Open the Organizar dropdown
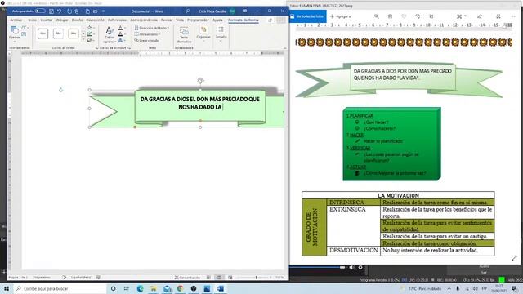Image resolution: width=523 pixels, height=294 pixels. pos(203,33)
